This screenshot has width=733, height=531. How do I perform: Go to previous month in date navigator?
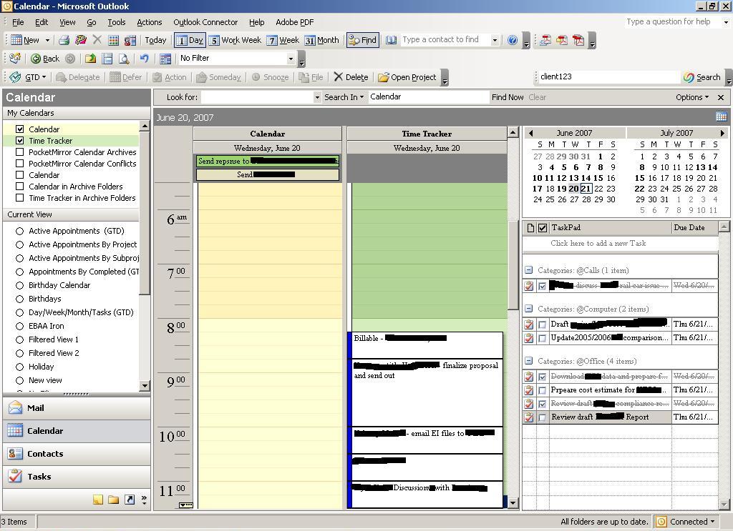point(530,133)
